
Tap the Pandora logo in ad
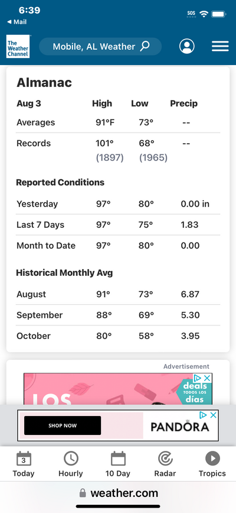pos(180,426)
